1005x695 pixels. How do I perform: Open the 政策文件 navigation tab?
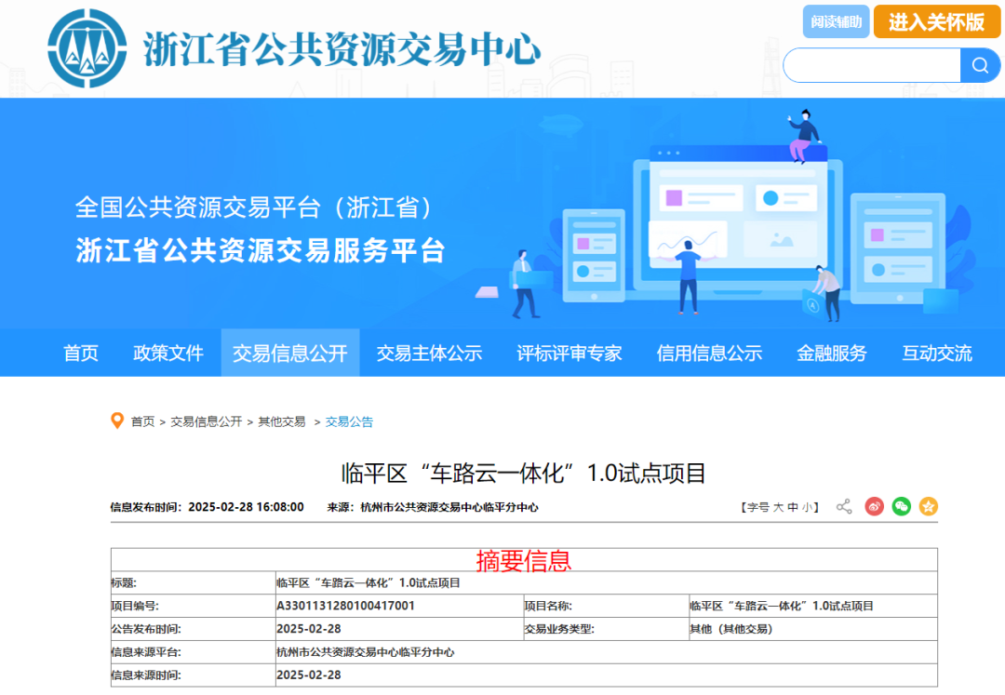[168, 354]
